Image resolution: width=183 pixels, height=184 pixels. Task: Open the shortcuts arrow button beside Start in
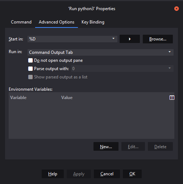coord(130,39)
